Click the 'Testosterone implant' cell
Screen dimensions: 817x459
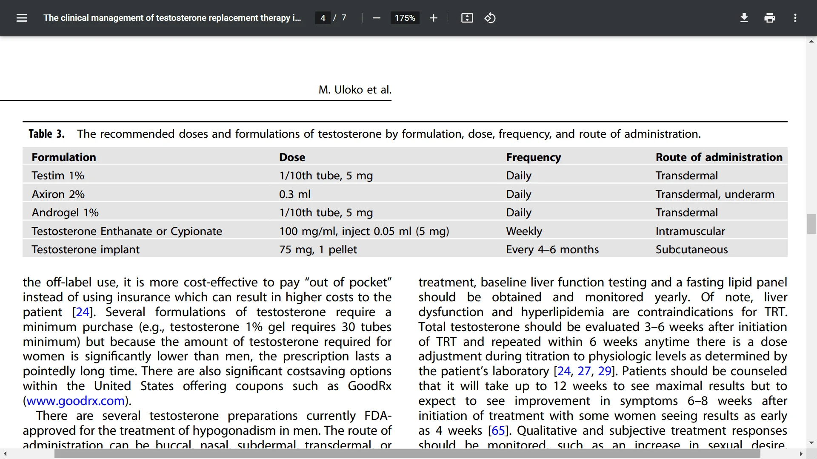(86, 249)
